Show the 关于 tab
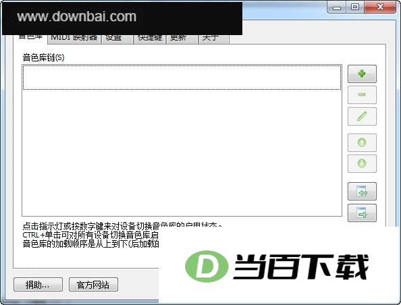 click(214, 39)
